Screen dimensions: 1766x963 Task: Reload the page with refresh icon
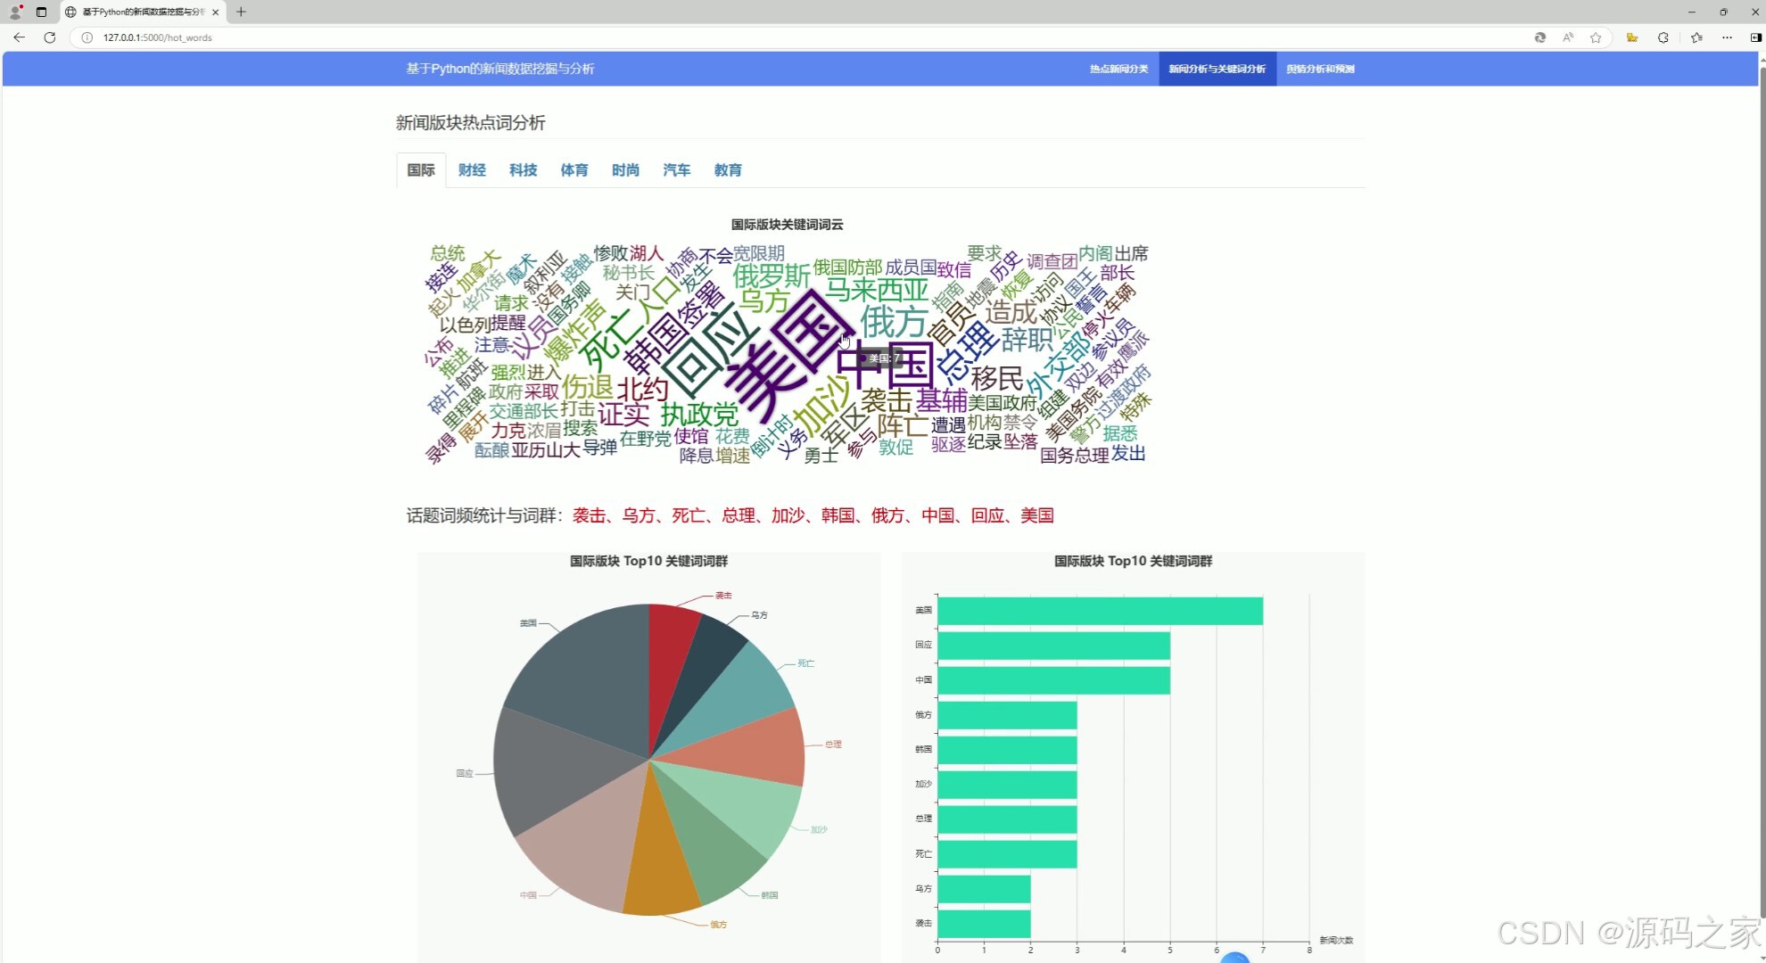pyautogui.click(x=50, y=37)
